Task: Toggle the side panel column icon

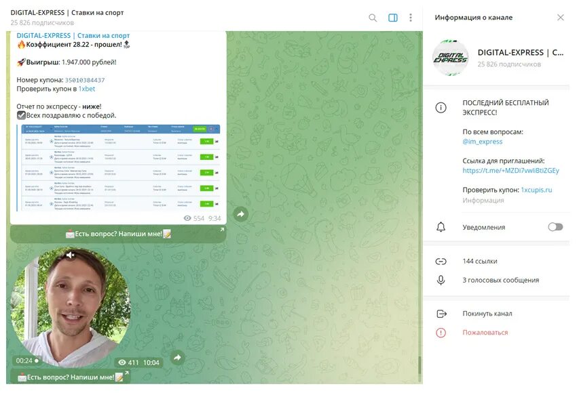Action: (x=393, y=18)
